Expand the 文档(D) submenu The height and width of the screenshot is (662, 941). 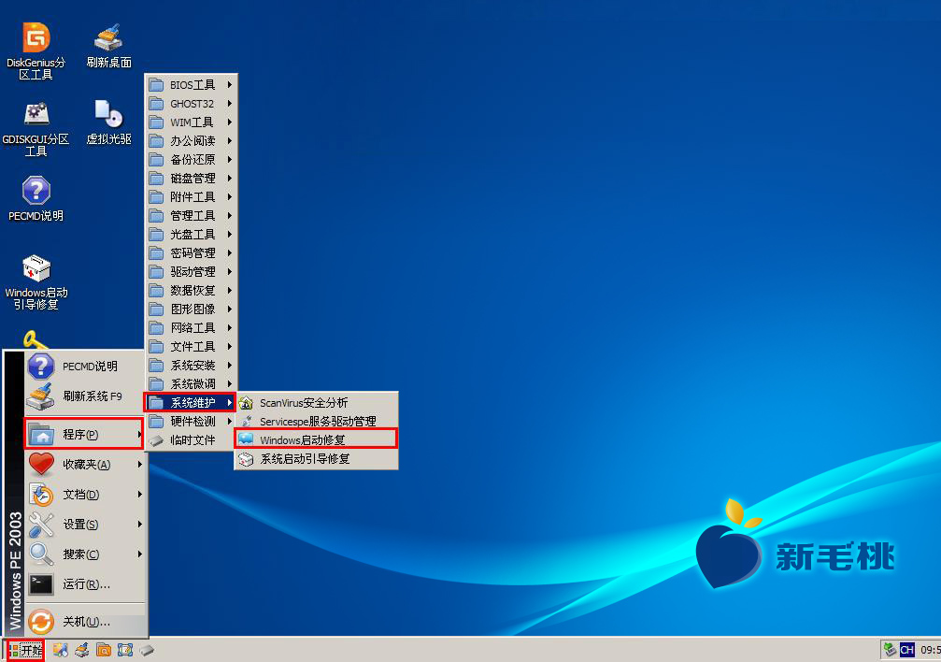(85, 495)
